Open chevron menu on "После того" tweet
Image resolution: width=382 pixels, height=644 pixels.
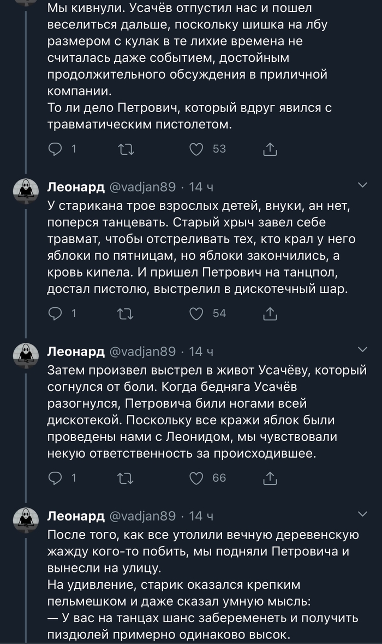tap(362, 514)
